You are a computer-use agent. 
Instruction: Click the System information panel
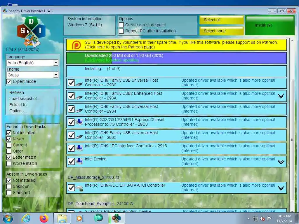click(89, 26)
